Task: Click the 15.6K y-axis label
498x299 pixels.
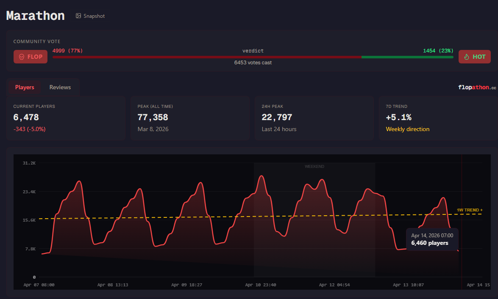Action: [29, 220]
